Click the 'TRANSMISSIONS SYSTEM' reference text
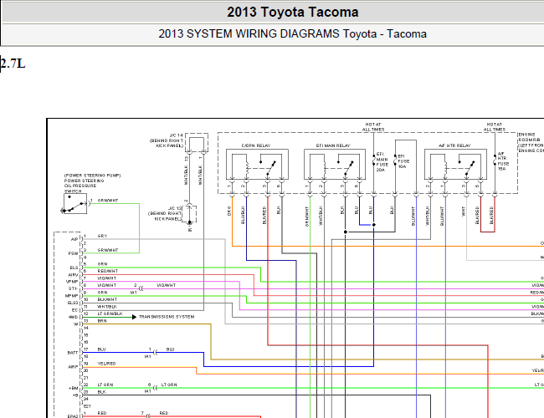The width and height of the screenshot is (544, 418). pos(167,317)
